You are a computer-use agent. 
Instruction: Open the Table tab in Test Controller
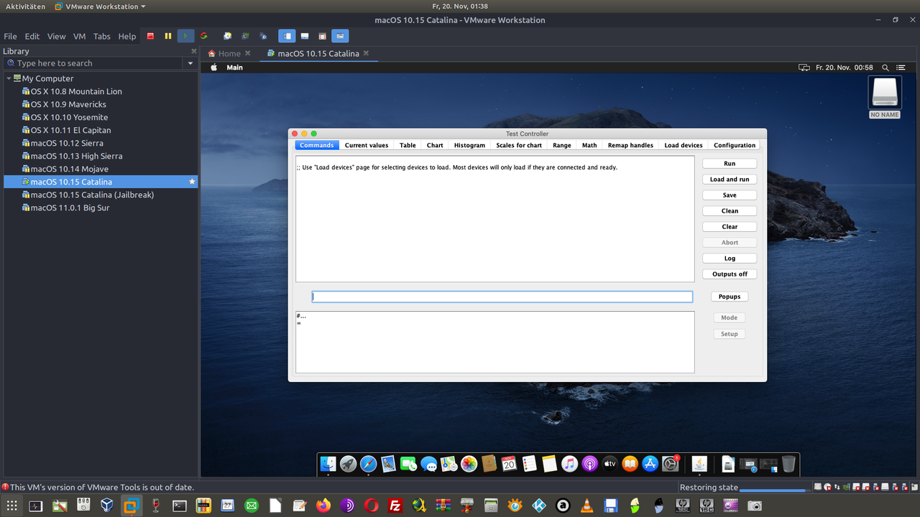coord(408,145)
